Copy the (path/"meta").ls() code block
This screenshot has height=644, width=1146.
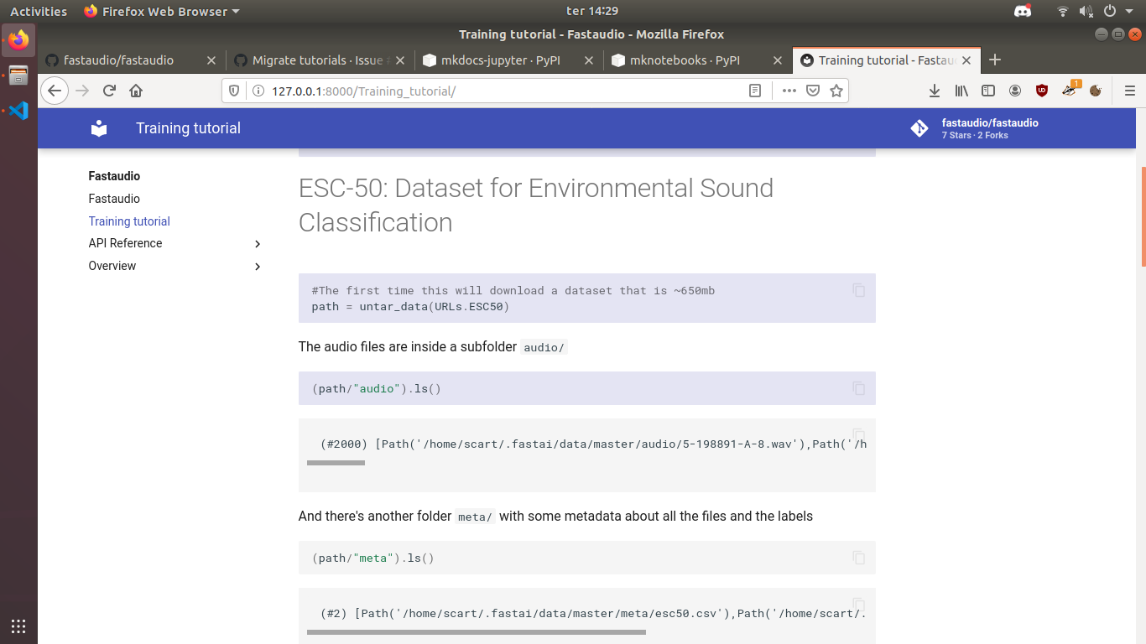(858, 558)
